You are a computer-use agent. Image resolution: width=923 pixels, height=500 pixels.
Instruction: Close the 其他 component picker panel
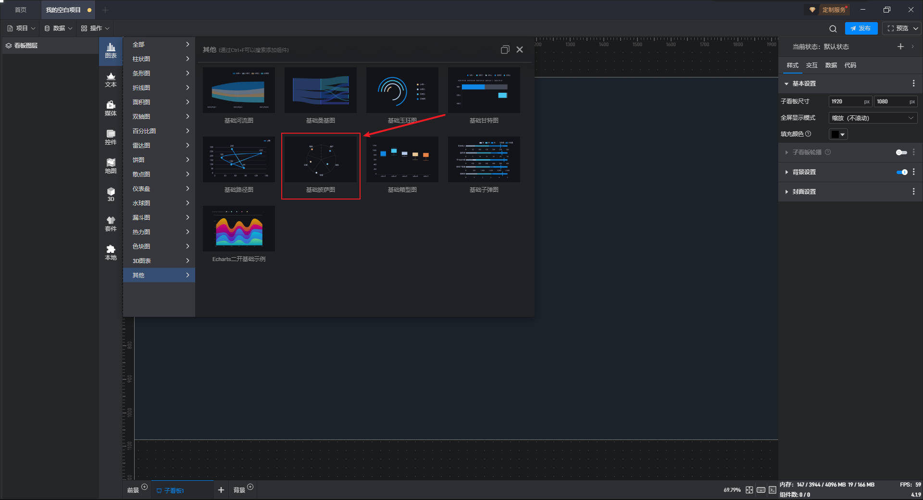[x=520, y=50]
